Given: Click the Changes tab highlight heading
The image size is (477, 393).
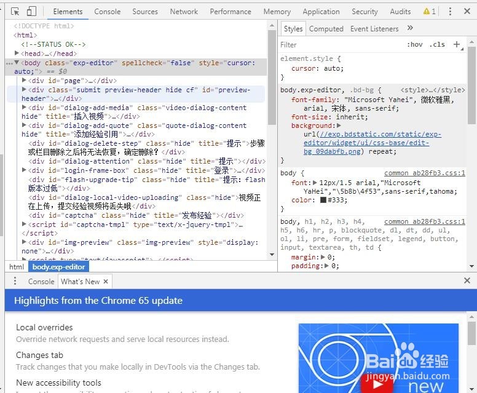Looking at the screenshot, I should coord(39,355).
